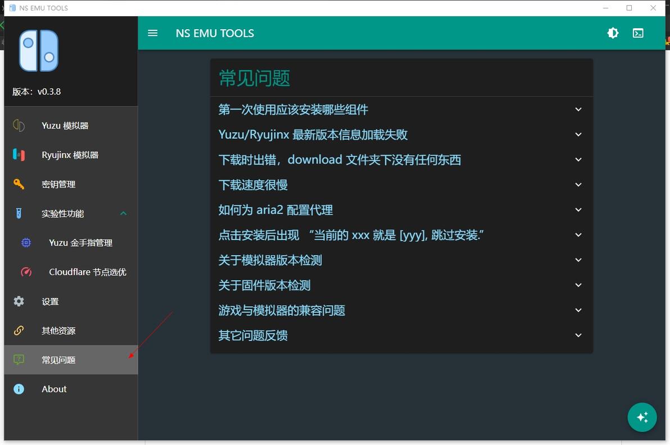Viewport: 670px width, 445px height.
Task: Open the 其他资源 sidebar item
Action: point(71,330)
